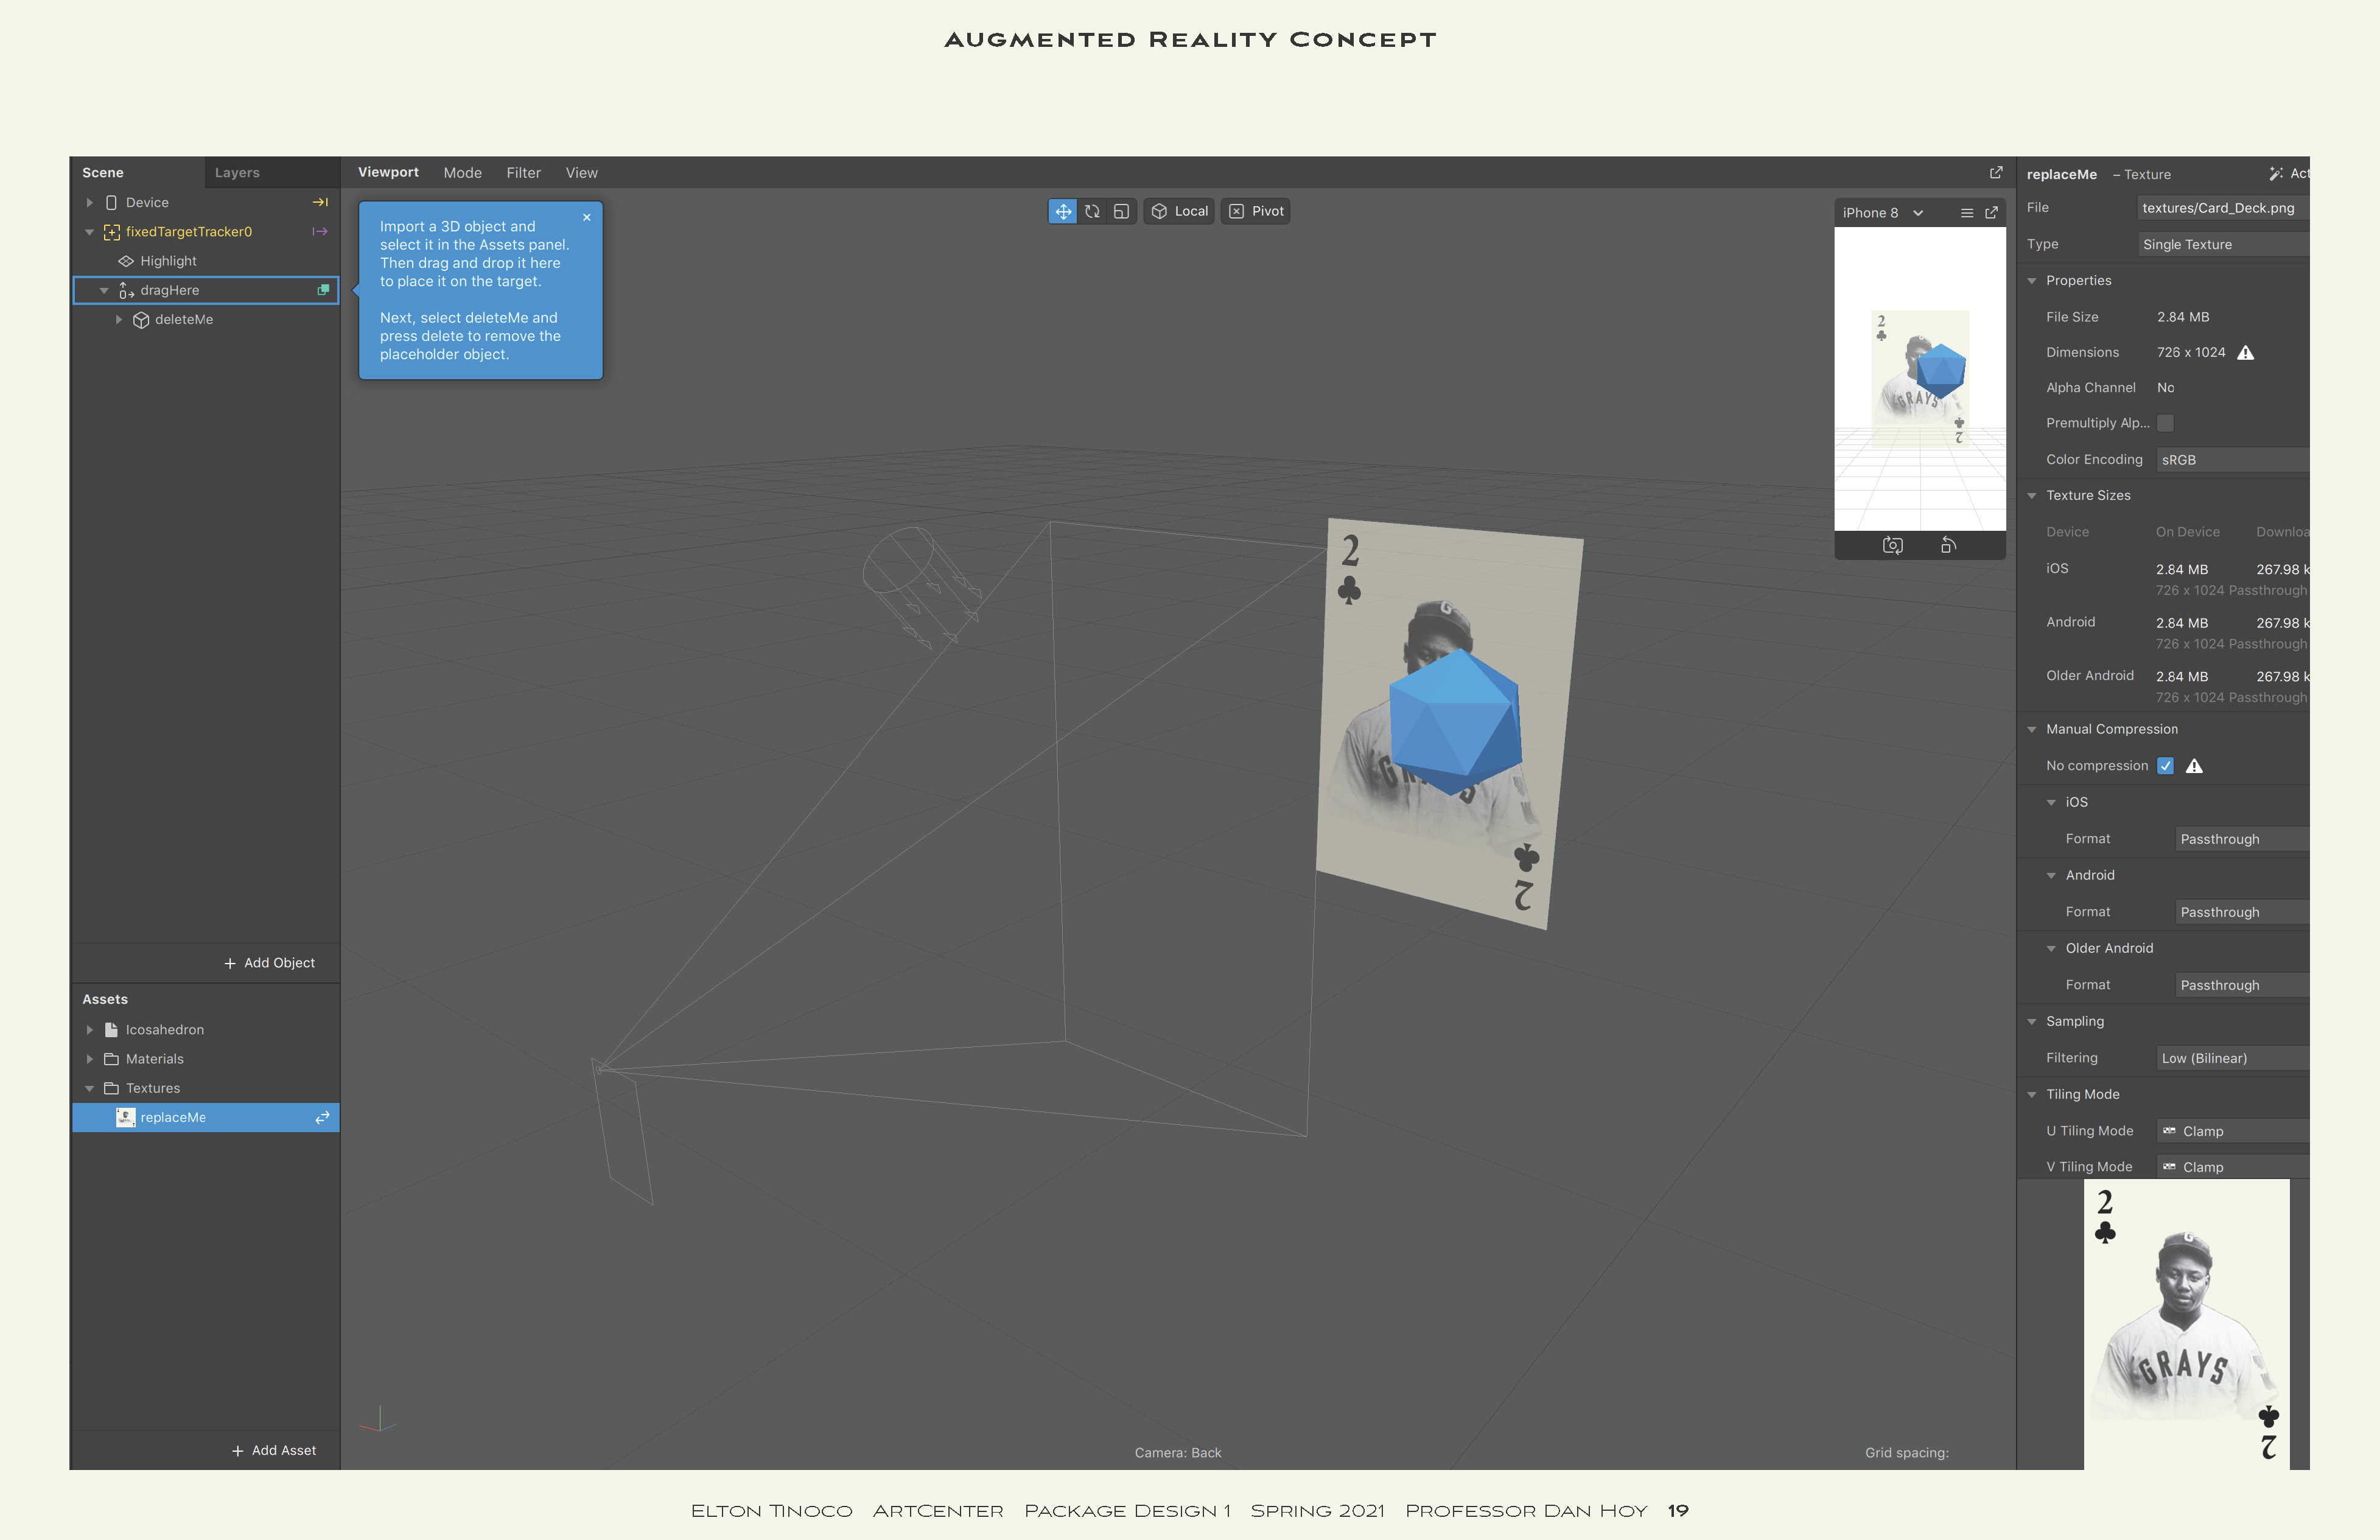Image resolution: width=2380 pixels, height=1540 pixels.
Task: Uncheck the No compression checkbox
Action: point(2165,766)
